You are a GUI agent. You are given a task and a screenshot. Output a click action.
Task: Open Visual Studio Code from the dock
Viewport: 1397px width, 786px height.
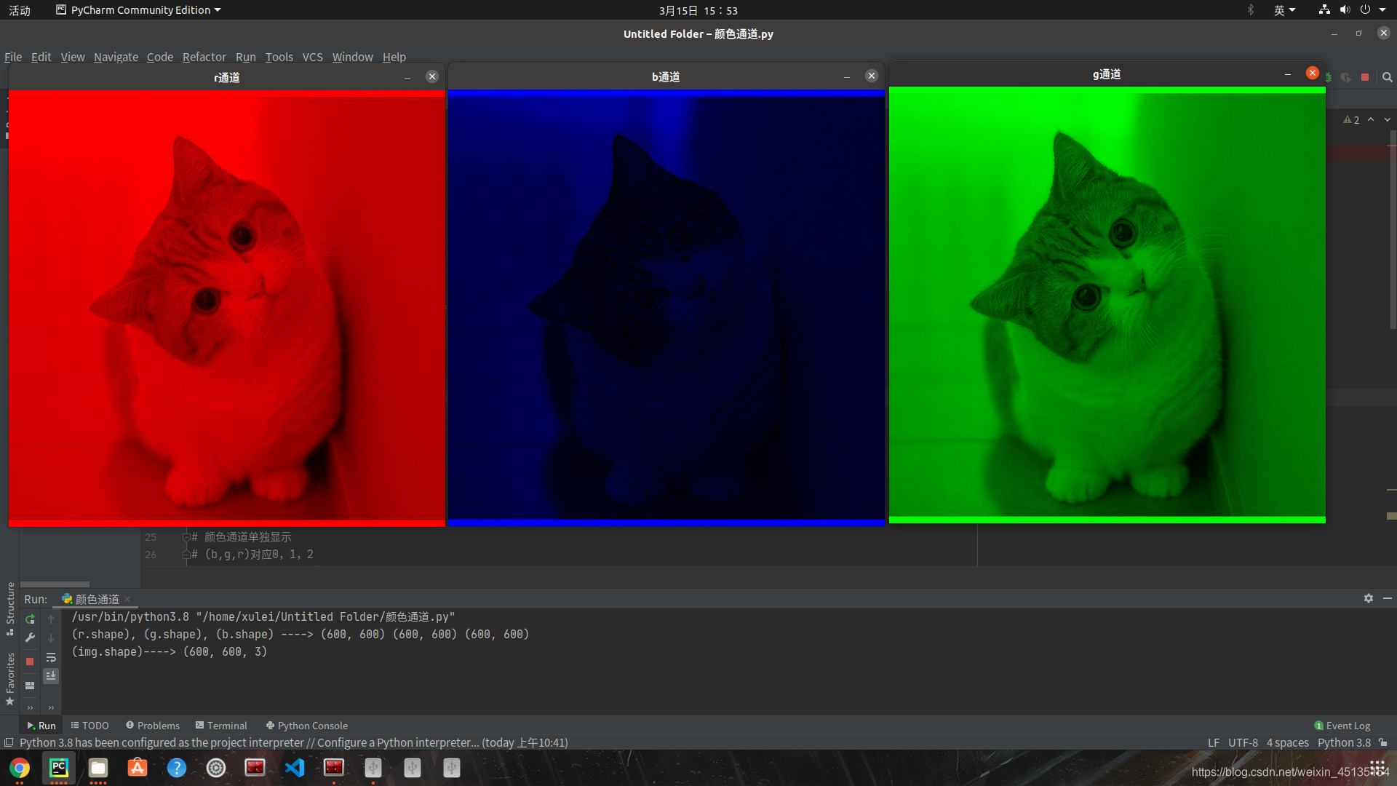(295, 768)
